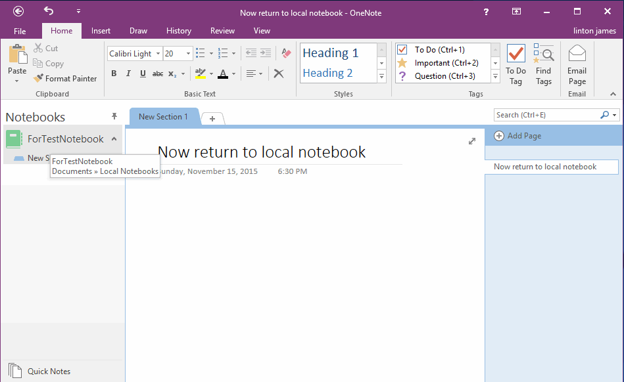624x382 pixels.
Task: Click the Copy button
Action: coord(49,64)
